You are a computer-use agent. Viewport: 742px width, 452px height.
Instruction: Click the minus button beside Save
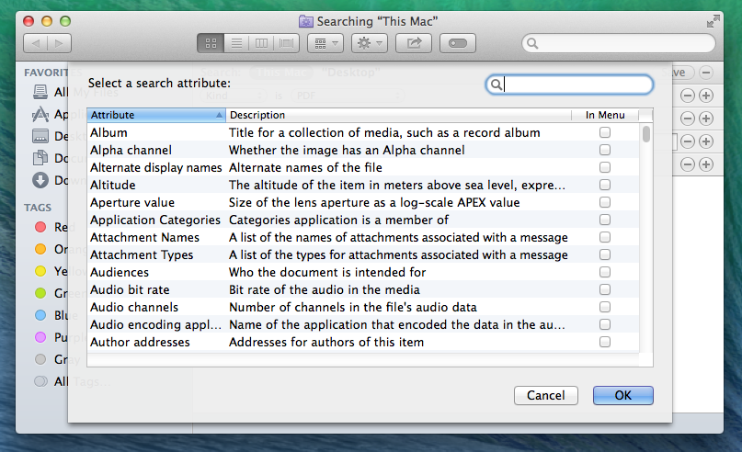pyautogui.click(x=706, y=73)
